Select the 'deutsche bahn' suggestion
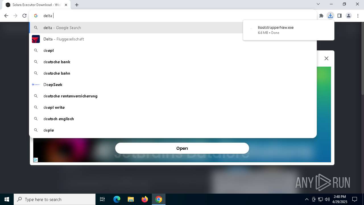 pyautogui.click(x=173, y=73)
